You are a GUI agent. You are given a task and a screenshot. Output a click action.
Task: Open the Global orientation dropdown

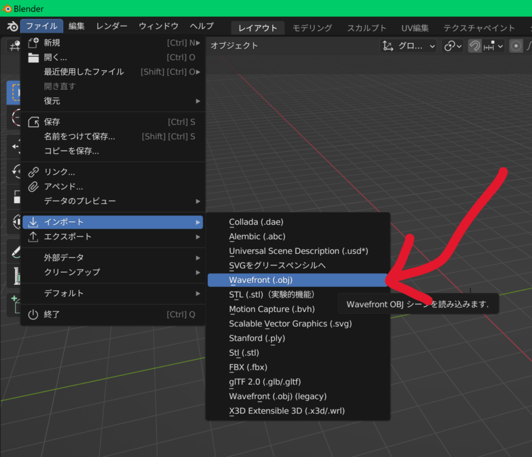click(408, 46)
